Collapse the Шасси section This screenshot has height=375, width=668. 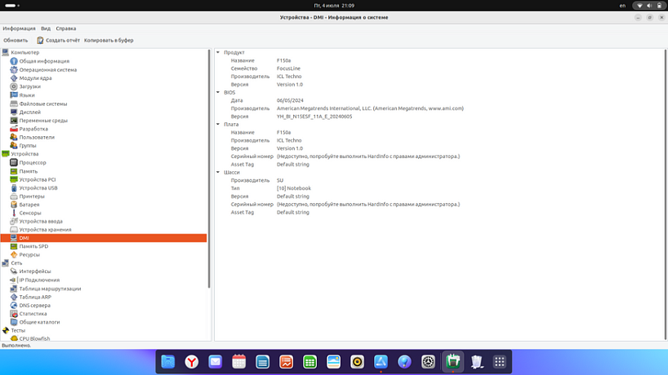click(218, 172)
